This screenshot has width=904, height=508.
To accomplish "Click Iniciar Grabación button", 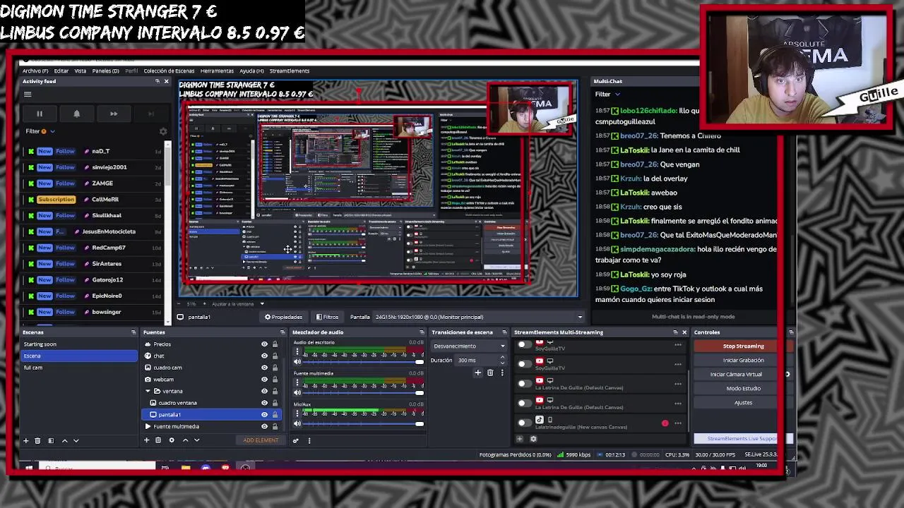I will [x=743, y=361].
